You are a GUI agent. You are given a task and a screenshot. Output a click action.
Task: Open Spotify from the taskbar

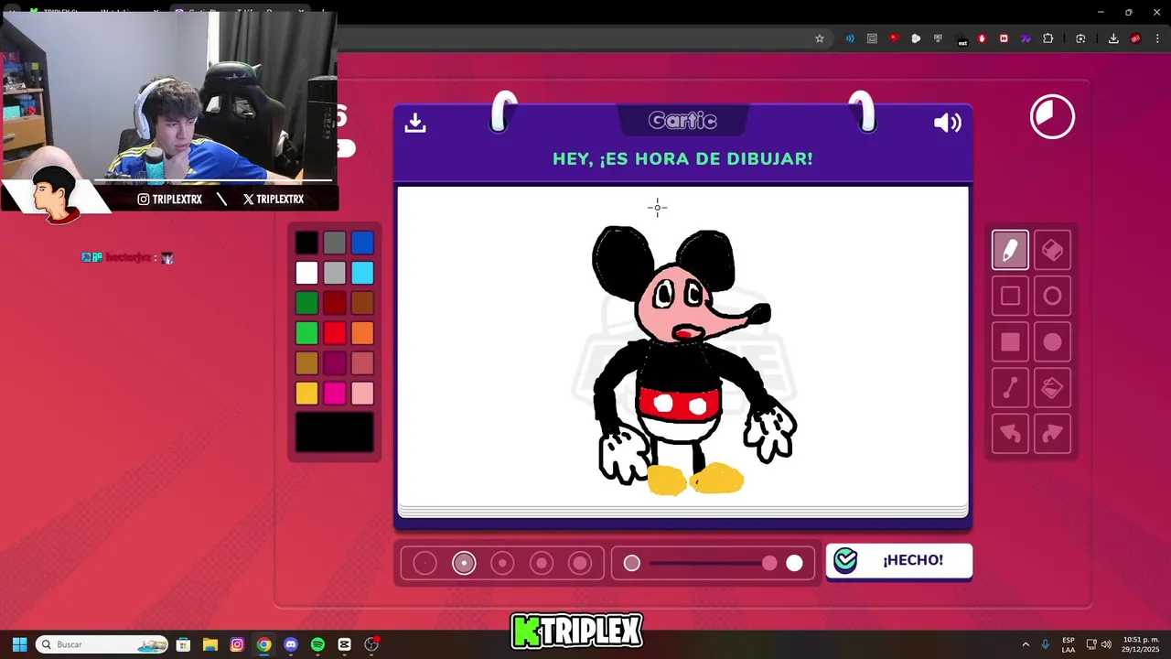pos(317,644)
